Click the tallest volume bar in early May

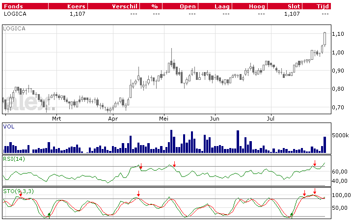(171, 142)
